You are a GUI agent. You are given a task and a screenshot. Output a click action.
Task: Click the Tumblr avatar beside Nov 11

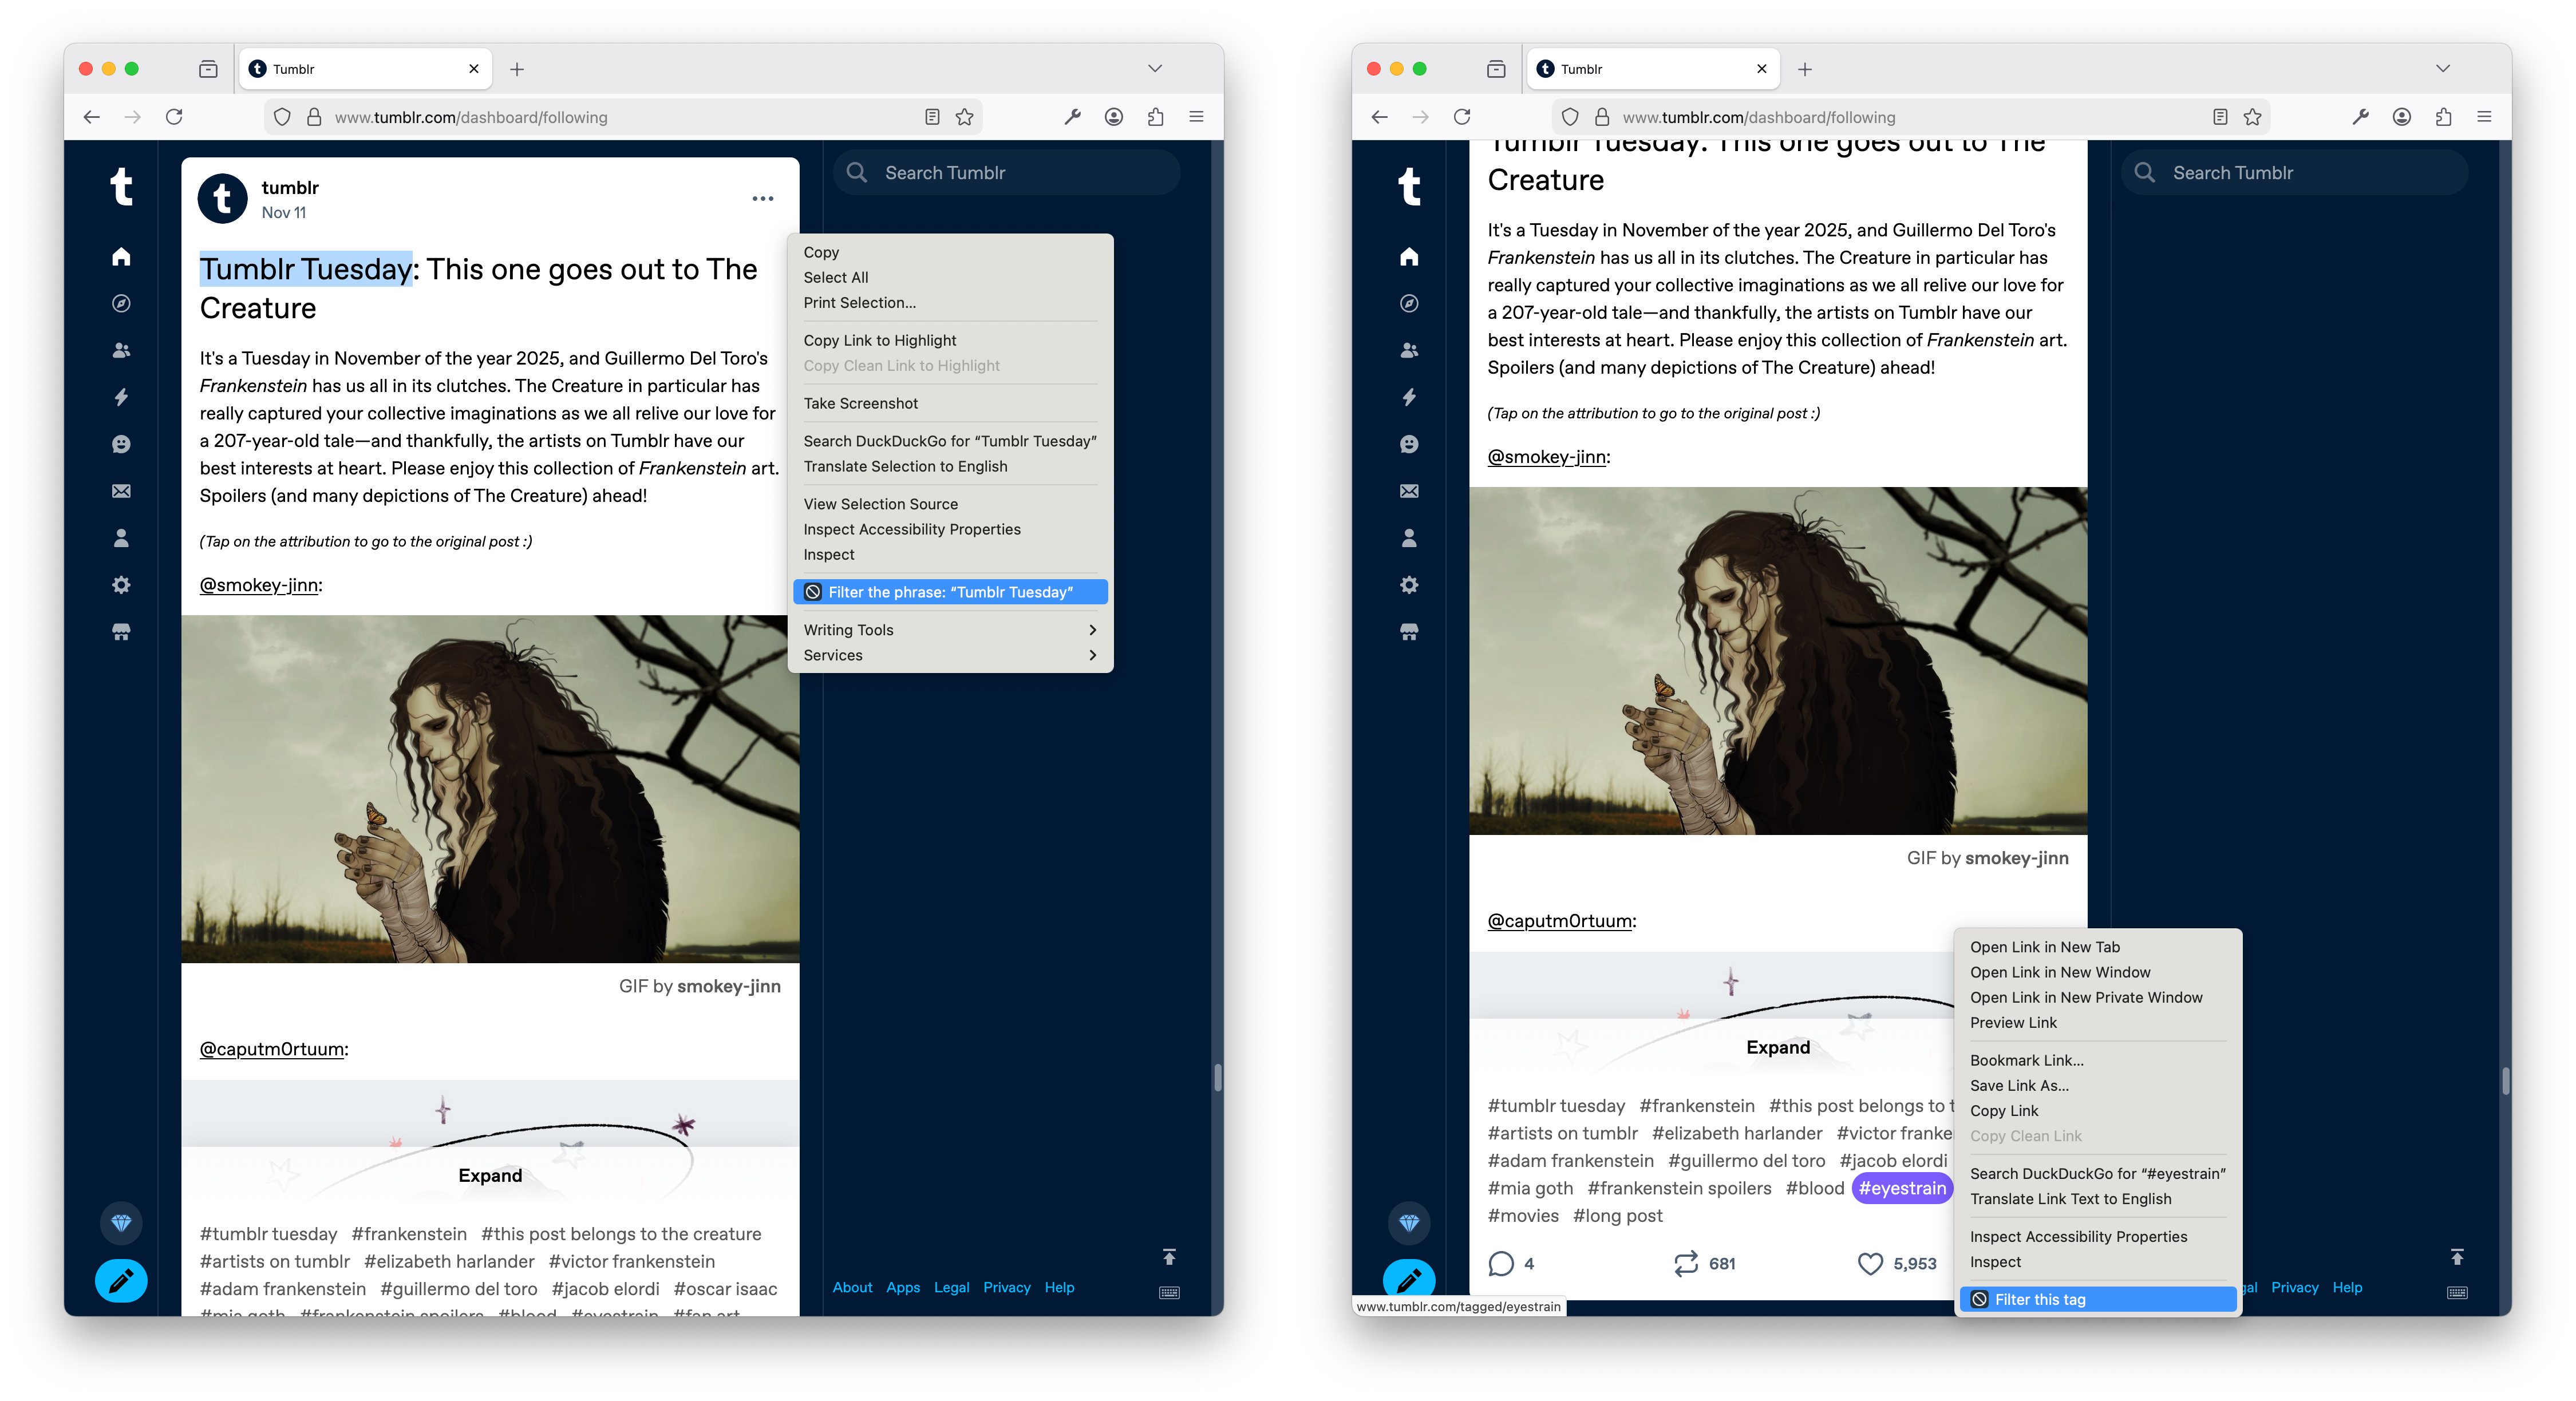pyautogui.click(x=222, y=199)
